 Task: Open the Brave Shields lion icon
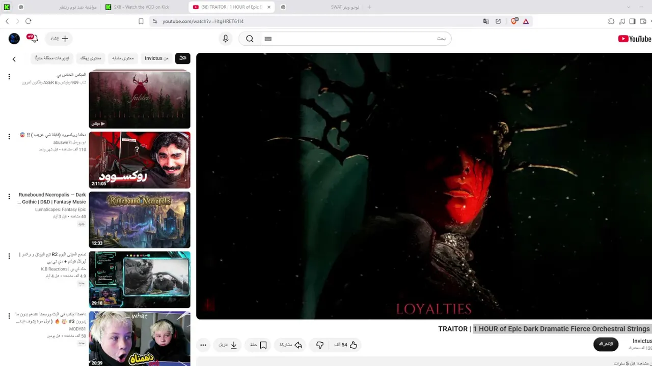tap(514, 21)
